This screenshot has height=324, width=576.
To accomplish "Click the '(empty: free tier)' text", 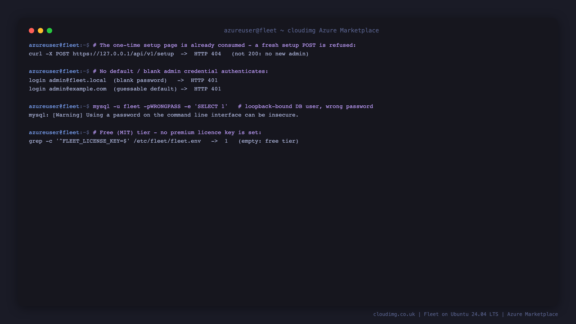I will pyautogui.click(x=268, y=141).
